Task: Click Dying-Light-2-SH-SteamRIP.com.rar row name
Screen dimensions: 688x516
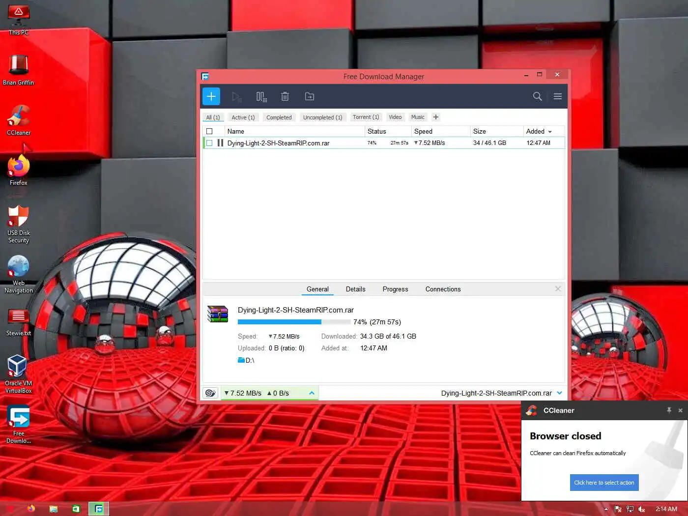Action: [278, 143]
